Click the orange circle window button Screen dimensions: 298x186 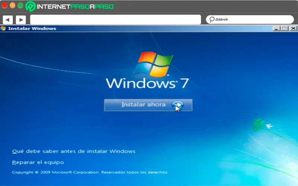click(13, 5)
